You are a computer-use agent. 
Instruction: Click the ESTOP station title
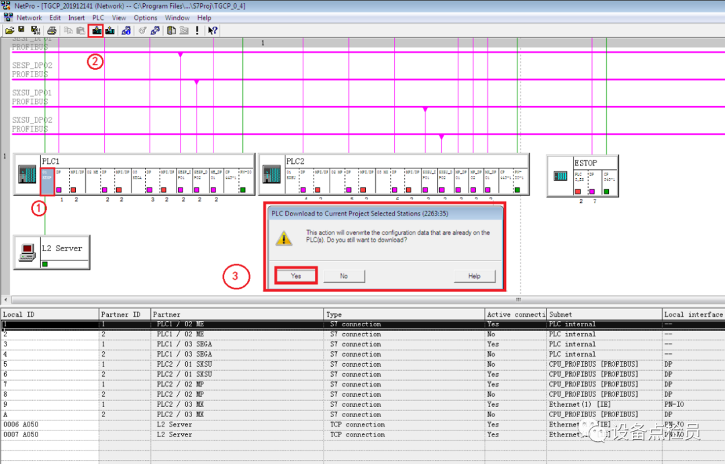click(x=585, y=163)
